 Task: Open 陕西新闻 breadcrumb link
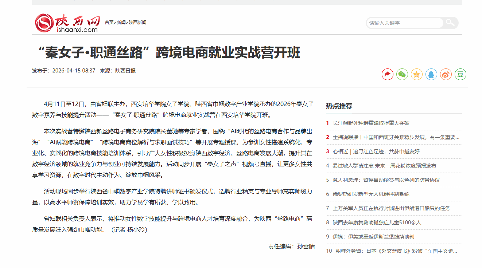coord(137,23)
